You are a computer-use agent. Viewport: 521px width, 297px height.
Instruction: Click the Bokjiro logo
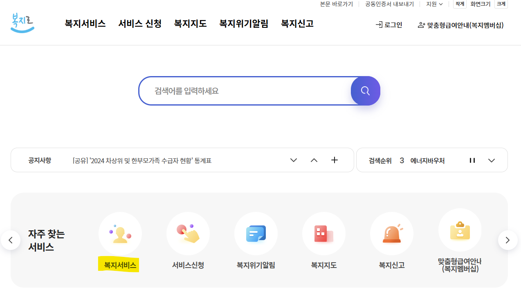tap(22, 23)
